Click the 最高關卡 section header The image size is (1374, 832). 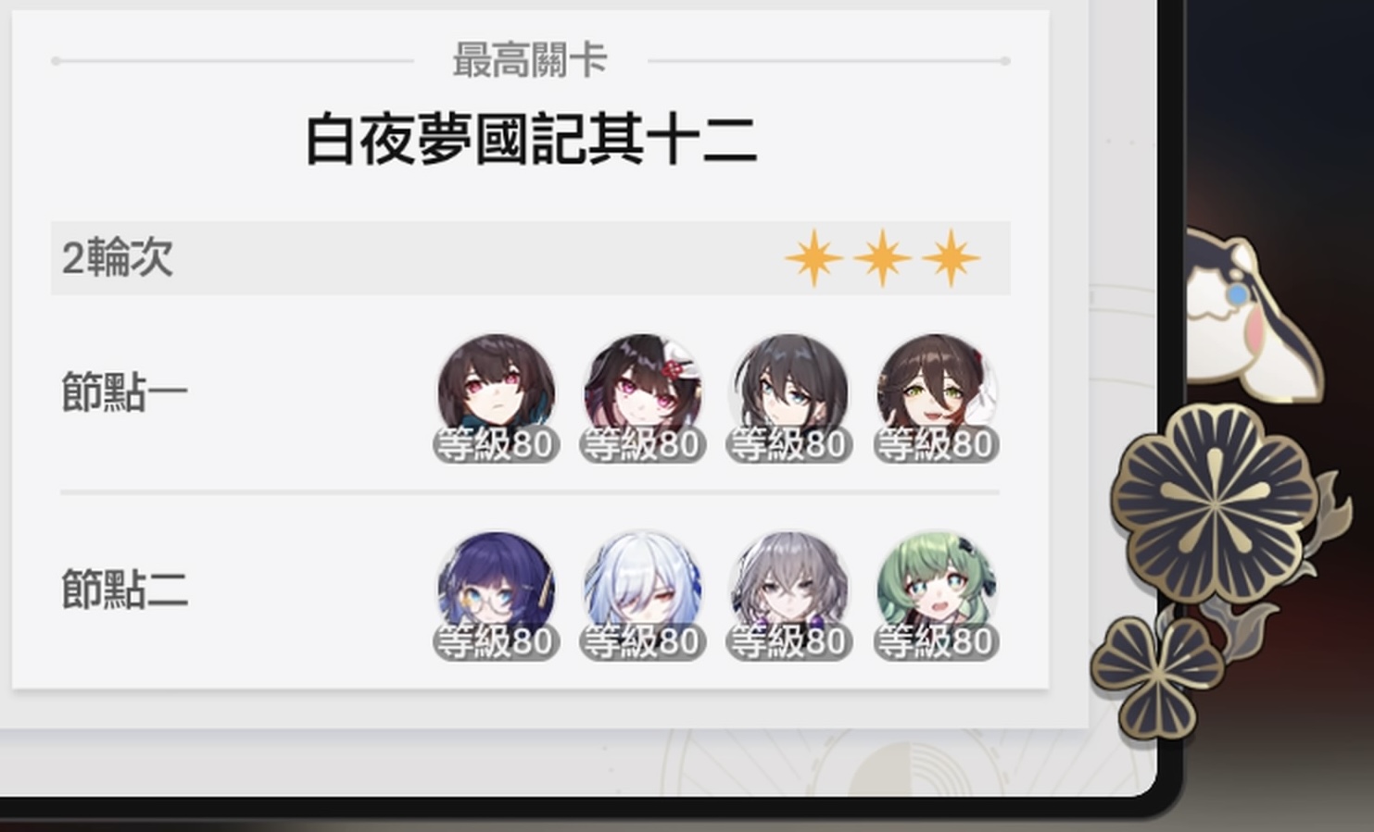click(530, 61)
